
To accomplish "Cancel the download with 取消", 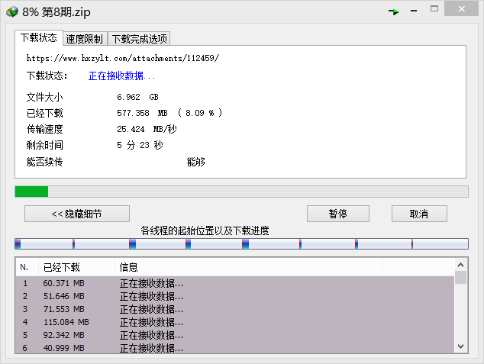I will click(x=419, y=214).
